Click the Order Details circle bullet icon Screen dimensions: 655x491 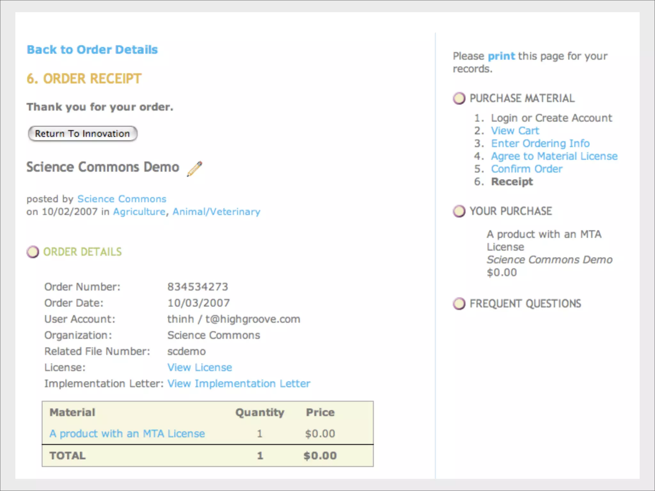(x=33, y=252)
